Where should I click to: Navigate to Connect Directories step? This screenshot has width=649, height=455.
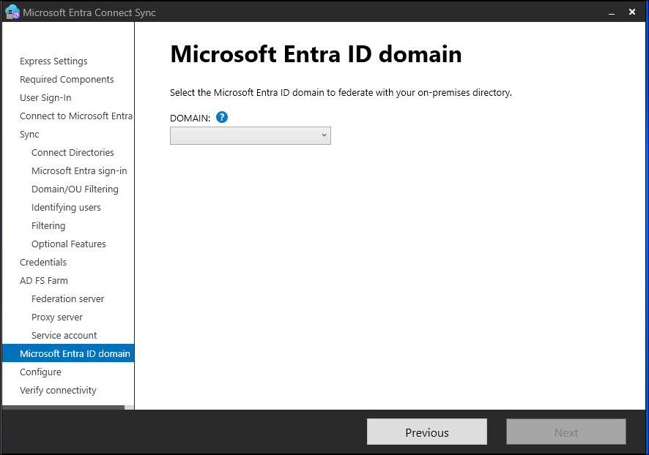[73, 153]
